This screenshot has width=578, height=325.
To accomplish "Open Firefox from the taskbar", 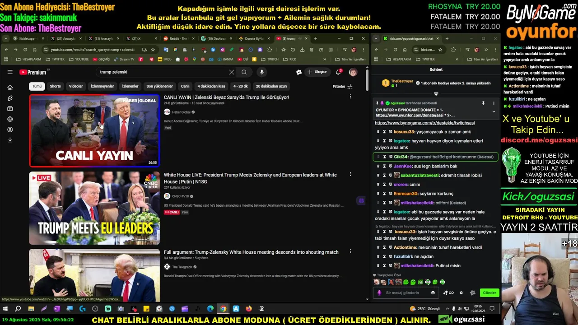I will [249, 309].
